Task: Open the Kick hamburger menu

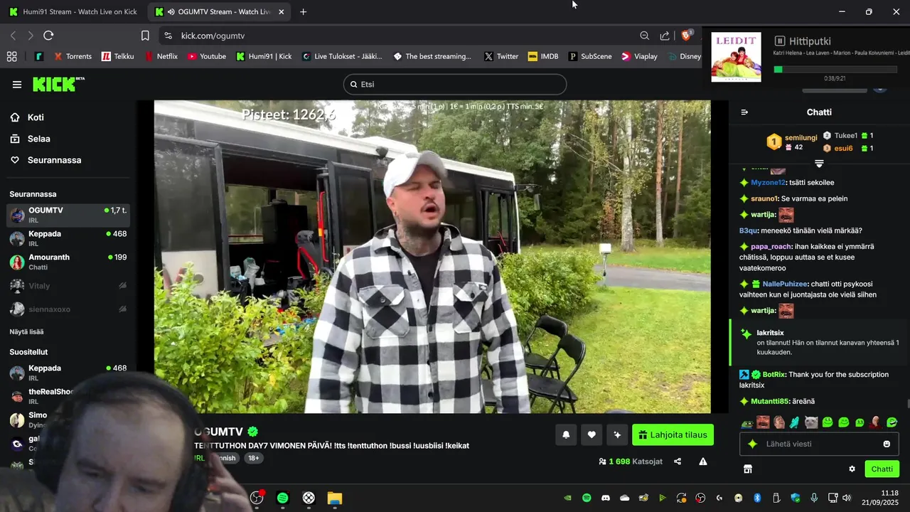Action: pos(17,85)
